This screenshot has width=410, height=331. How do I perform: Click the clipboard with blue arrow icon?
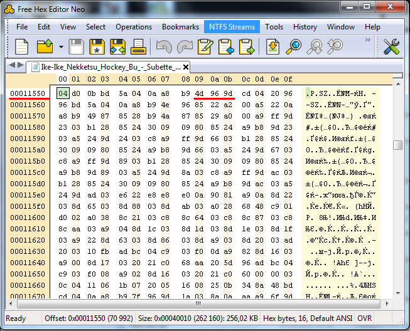(226, 47)
